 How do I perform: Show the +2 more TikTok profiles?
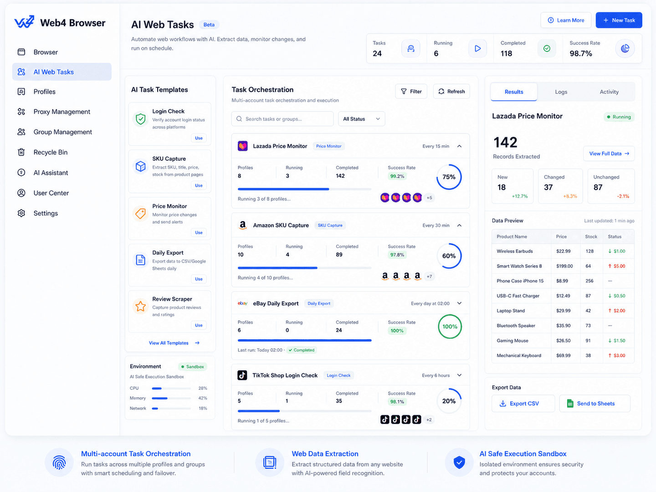pos(429,420)
